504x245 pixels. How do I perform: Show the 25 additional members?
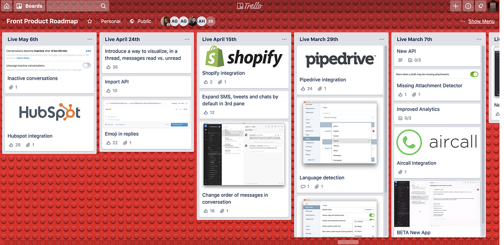click(211, 21)
